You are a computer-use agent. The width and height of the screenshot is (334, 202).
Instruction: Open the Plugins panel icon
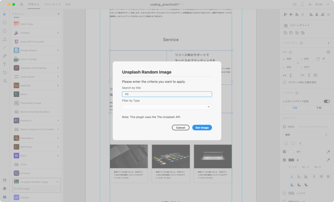click(5, 197)
